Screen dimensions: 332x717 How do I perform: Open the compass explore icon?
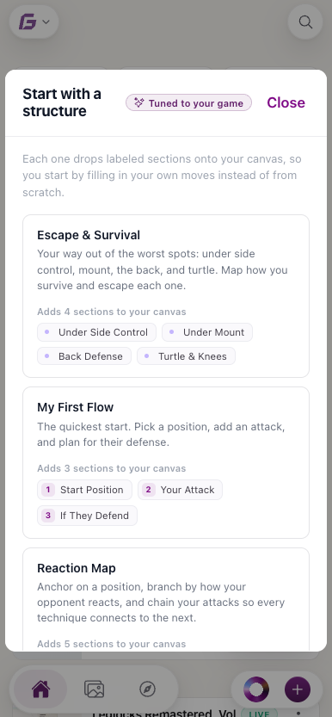point(147,689)
